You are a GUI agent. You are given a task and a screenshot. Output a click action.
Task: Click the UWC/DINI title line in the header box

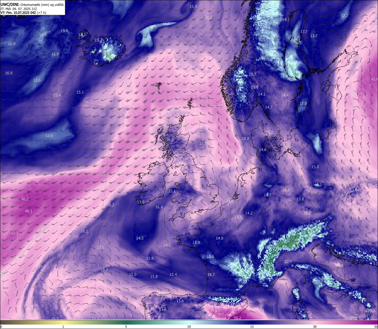coord(32,5)
